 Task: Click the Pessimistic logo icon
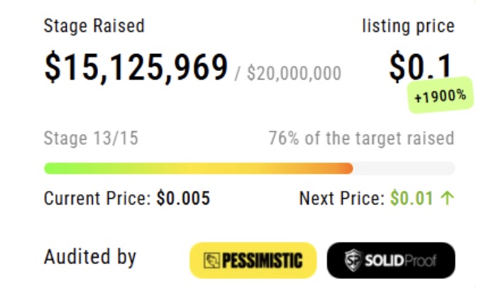(211, 261)
